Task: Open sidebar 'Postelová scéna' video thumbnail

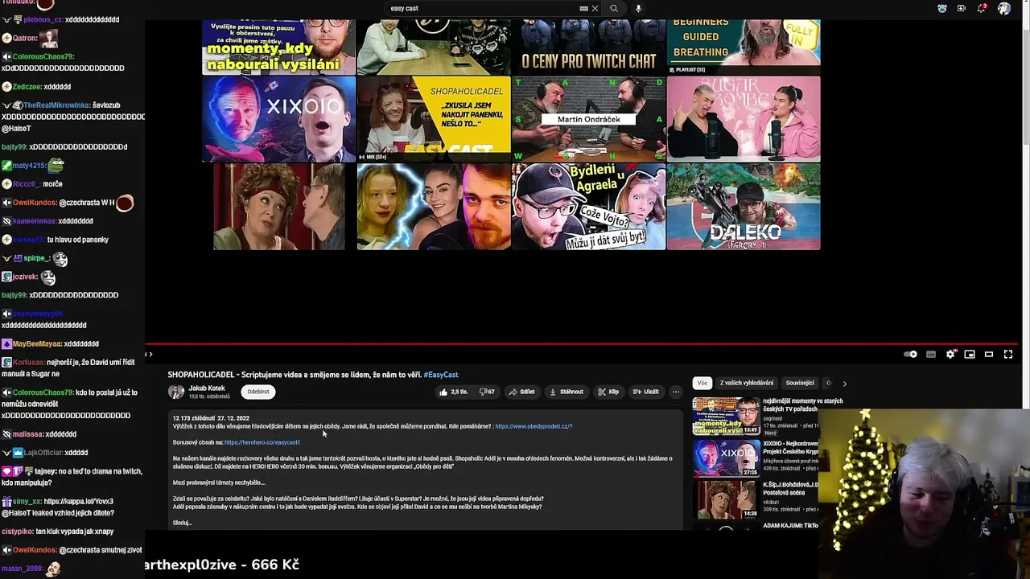Action: (x=726, y=500)
